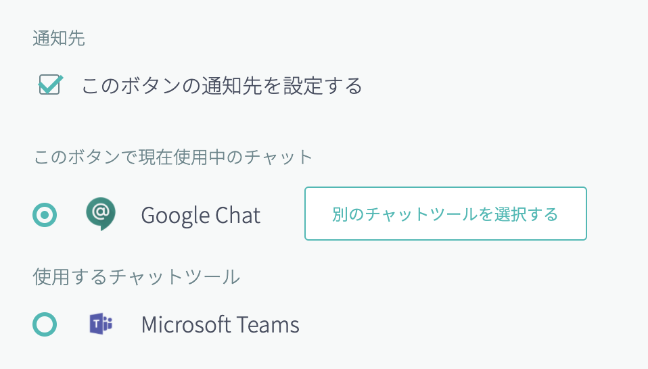Click the Microsoft Teams logo icon
648x369 pixels.
101,324
